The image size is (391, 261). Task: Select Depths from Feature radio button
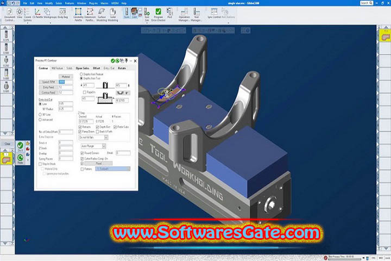click(x=81, y=74)
